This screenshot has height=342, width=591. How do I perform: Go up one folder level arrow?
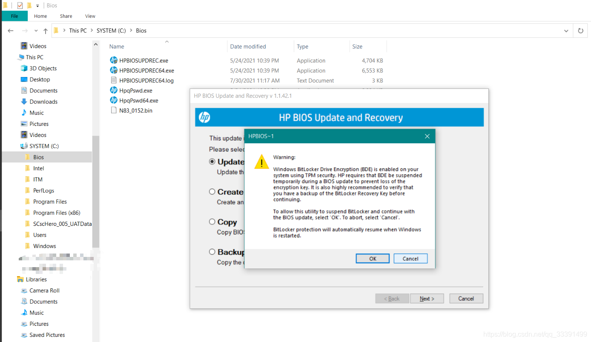pyautogui.click(x=46, y=31)
